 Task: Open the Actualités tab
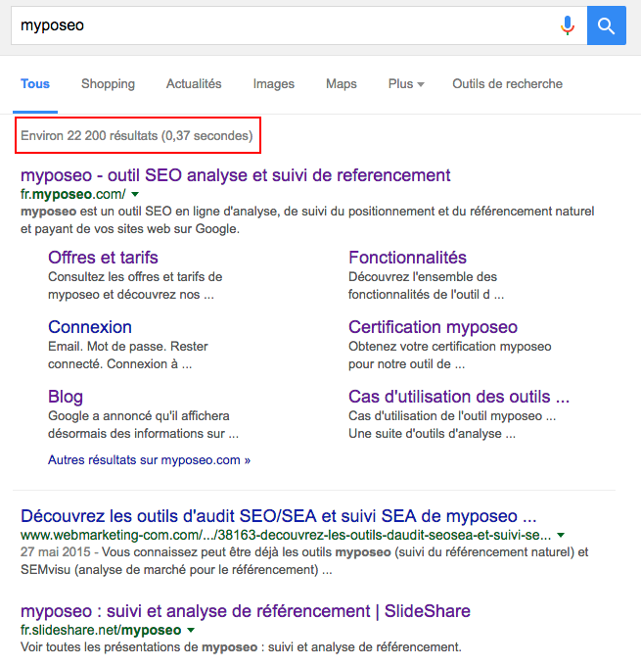194,84
